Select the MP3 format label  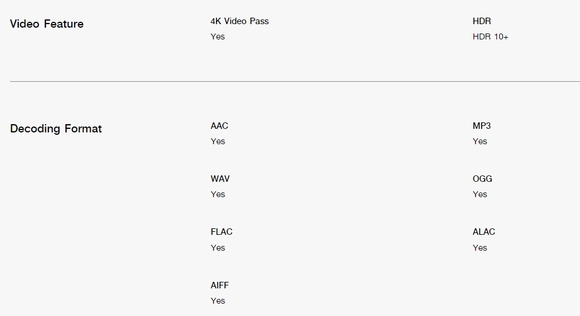482,126
